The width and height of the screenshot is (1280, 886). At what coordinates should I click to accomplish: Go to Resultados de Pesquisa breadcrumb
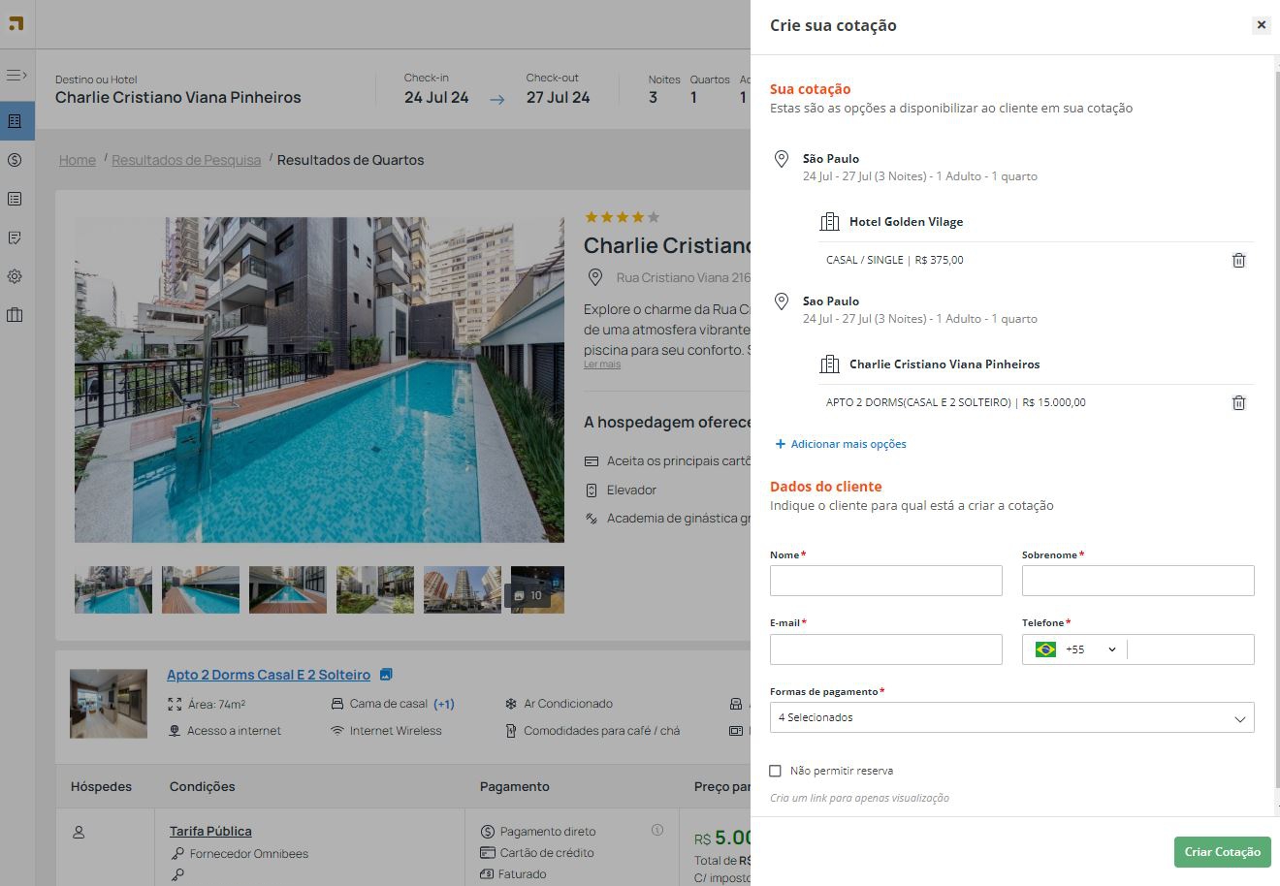coord(186,160)
